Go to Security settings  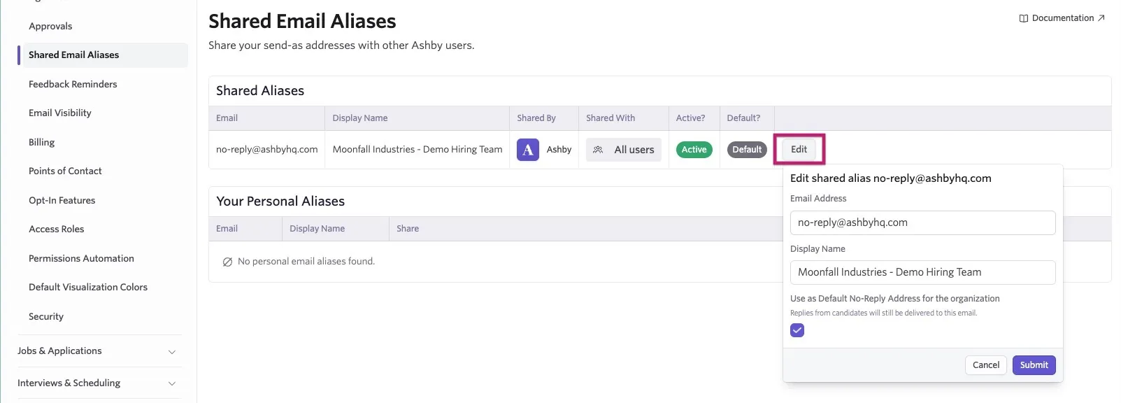tap(46, 316)
